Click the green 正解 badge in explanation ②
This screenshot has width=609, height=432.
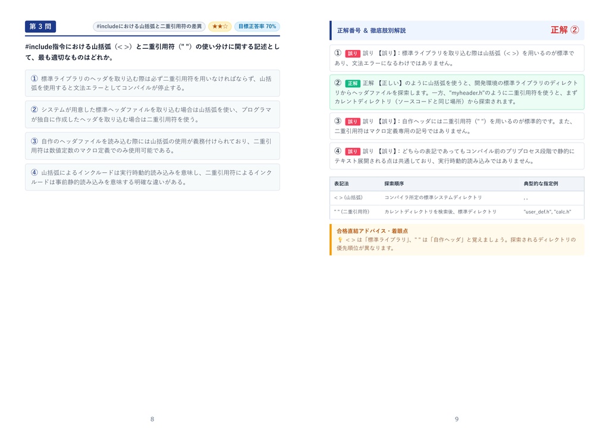pos(352,83)
